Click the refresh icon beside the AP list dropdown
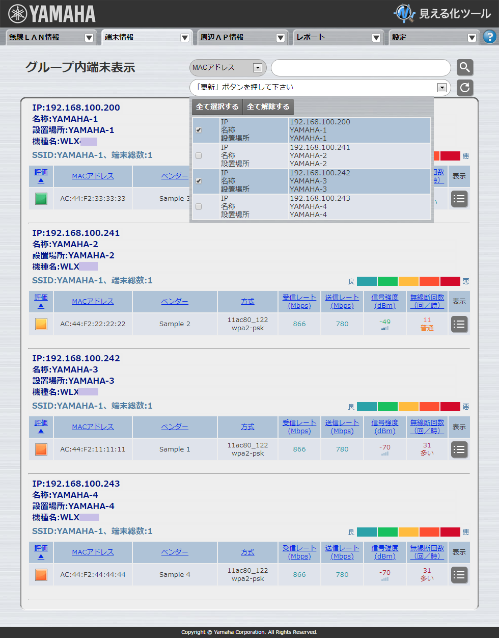 point(464,88)
